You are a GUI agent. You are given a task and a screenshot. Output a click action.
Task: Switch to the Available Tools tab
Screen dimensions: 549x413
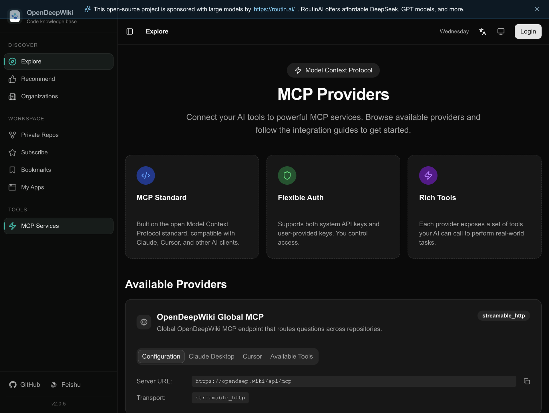coord(291,356)
